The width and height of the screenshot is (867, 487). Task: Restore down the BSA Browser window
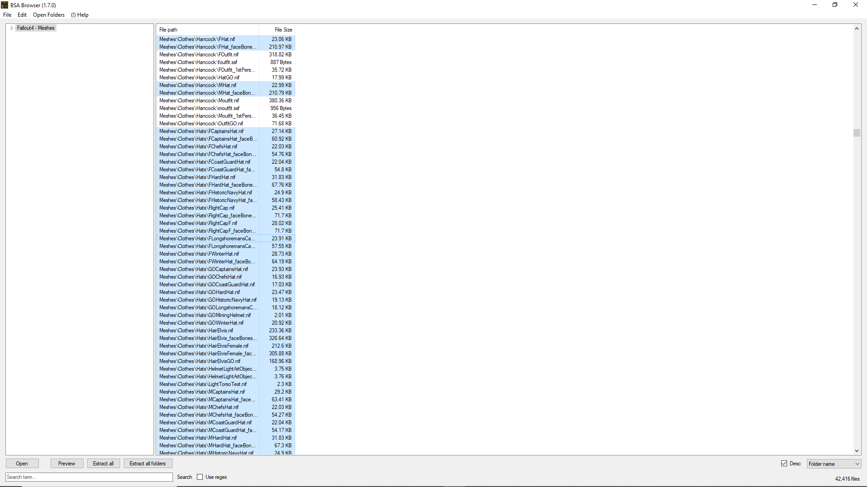tap(835, 5)
